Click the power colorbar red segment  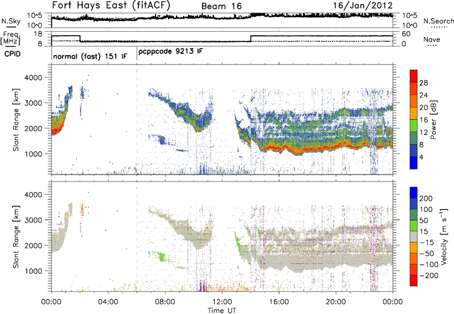pos(414,75)
